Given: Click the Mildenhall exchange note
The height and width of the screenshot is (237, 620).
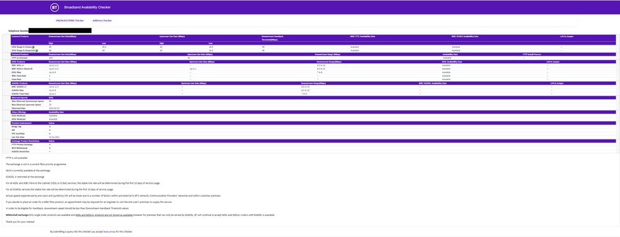Looking at the screenshot, I should click(140, 215).
